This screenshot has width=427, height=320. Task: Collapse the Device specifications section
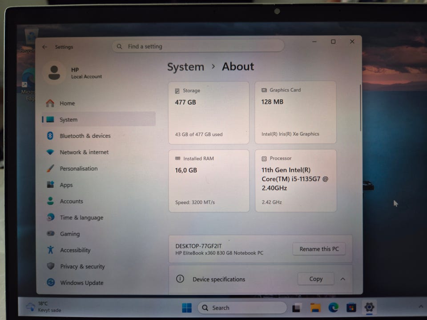343,279
